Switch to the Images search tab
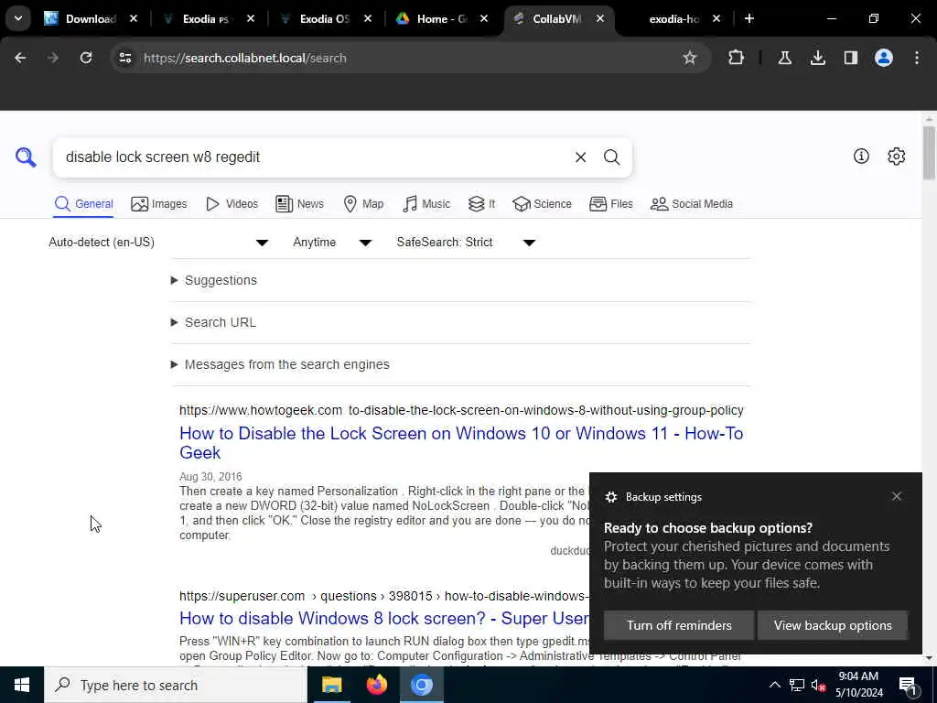 click(159, 204)
